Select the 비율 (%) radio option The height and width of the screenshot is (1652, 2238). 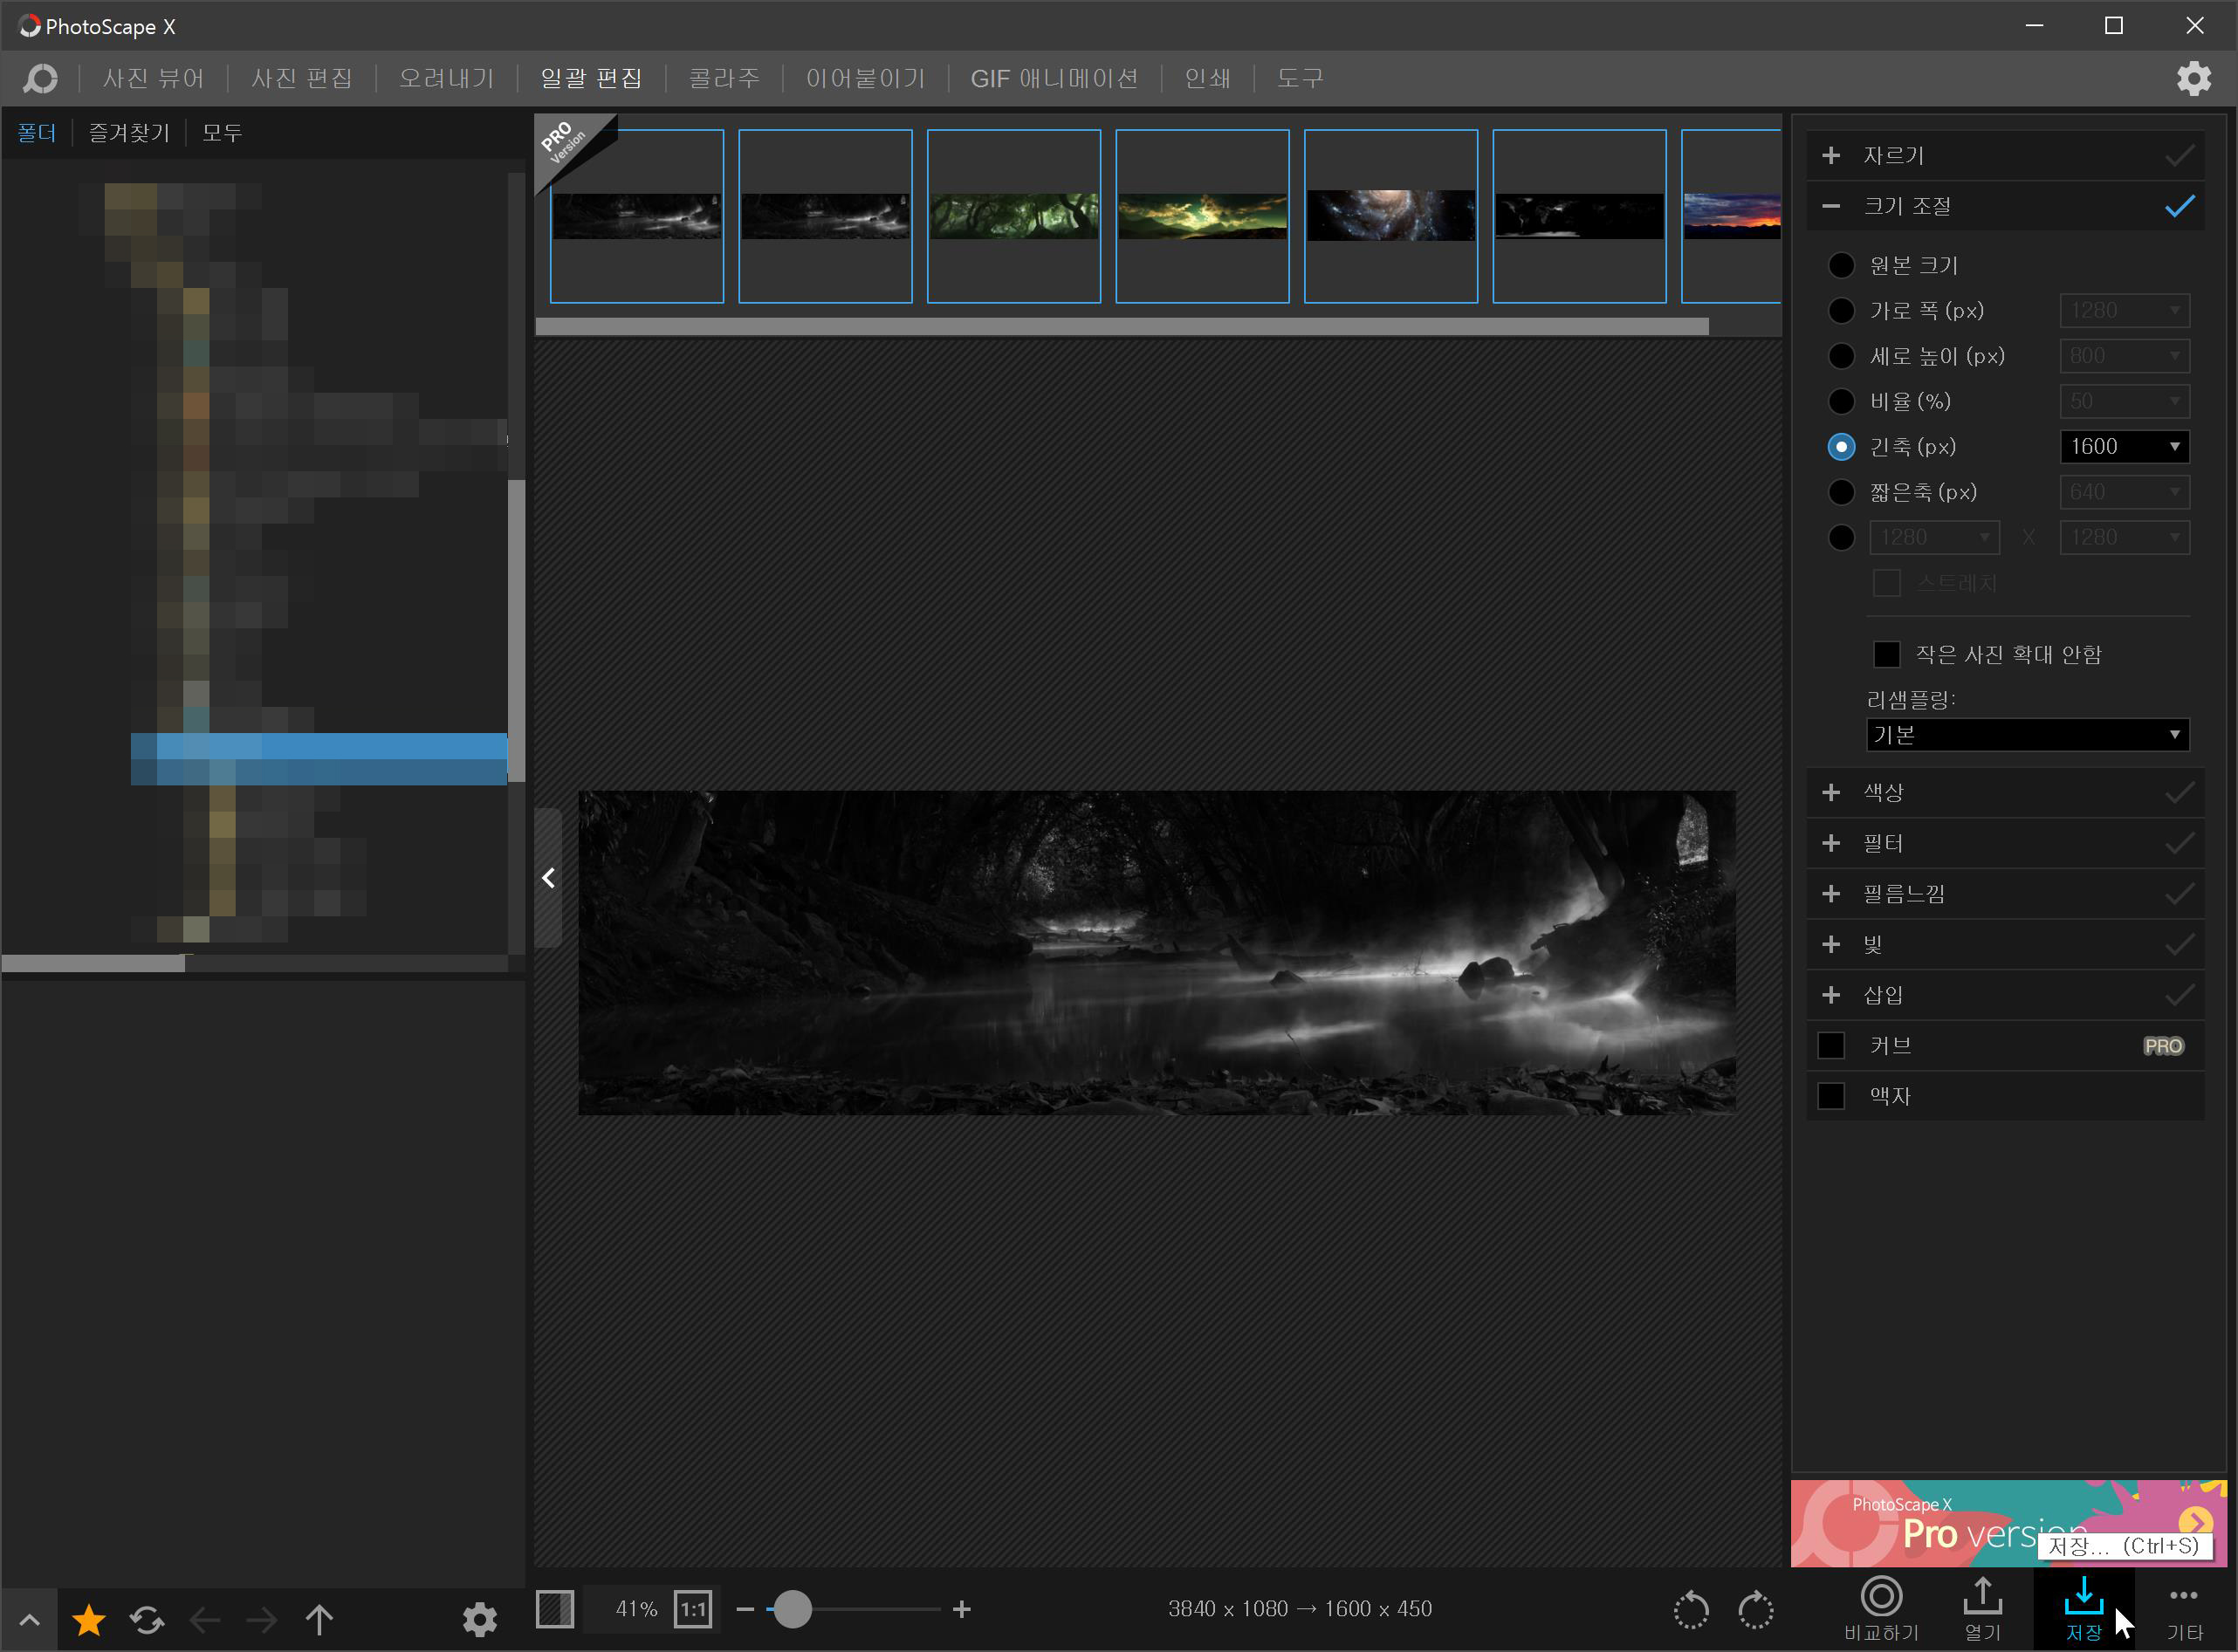(x=1840, y=401)
